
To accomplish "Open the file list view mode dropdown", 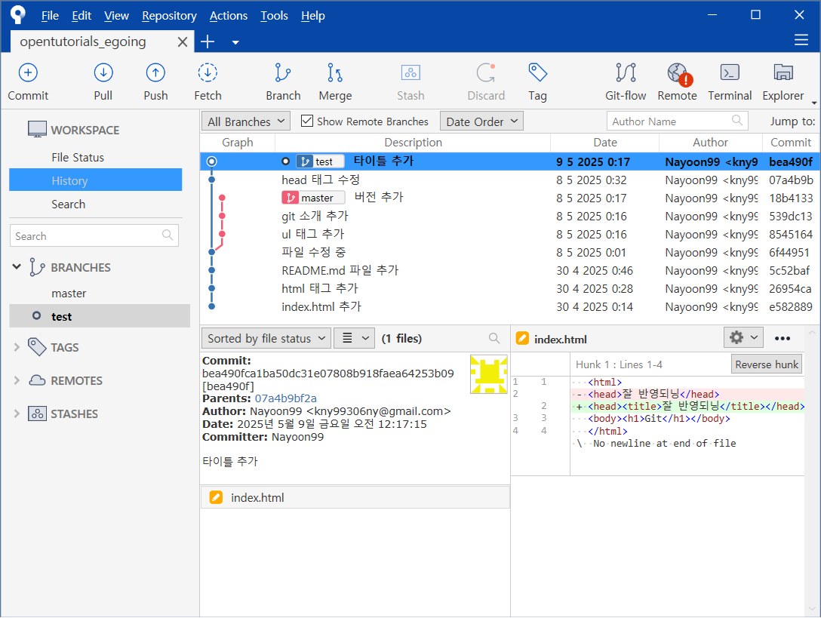I will pyautogui.click(x=355, y=338).
